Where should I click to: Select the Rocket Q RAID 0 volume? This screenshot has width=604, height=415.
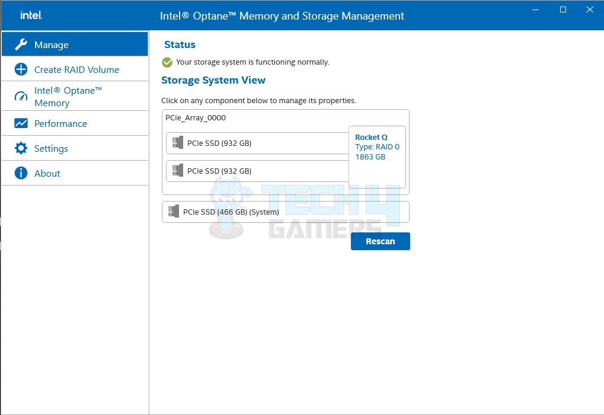point(377,157)
